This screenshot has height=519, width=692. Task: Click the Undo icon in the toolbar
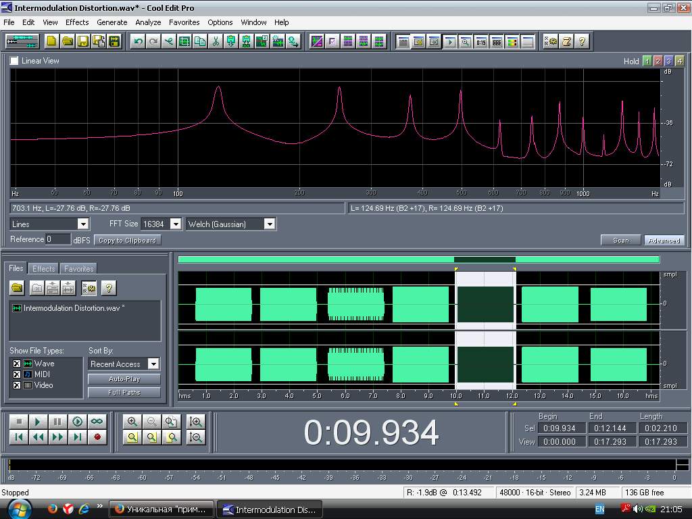pos(139,41)
